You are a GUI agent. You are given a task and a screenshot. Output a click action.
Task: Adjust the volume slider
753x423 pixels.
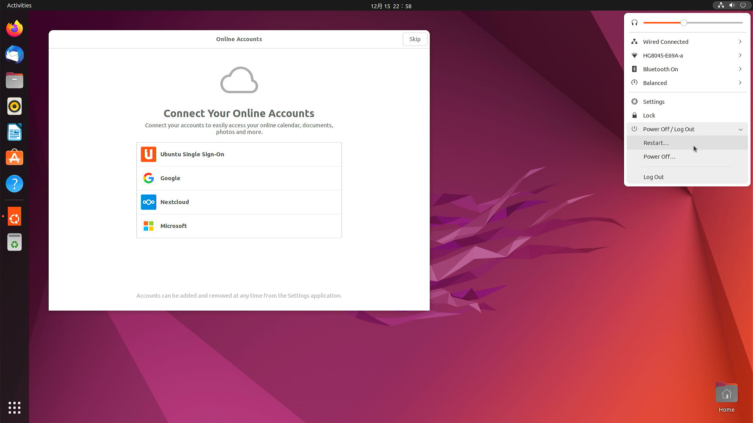[x=684, y=23]
